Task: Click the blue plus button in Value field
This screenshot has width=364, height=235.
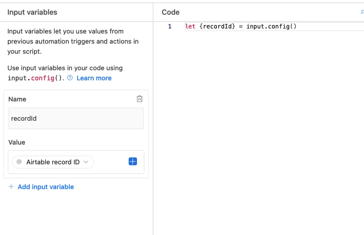Action: coord(133,162)
